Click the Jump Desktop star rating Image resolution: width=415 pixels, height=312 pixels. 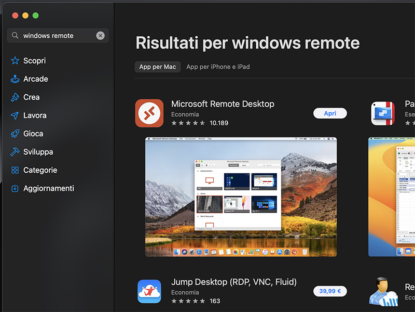pos(188,301)
